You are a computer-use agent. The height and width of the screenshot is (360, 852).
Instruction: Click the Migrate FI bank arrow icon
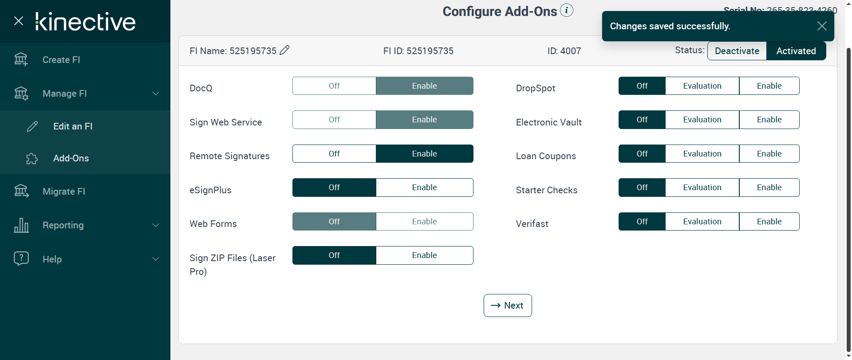pyautogui.click(x=21, y=191)
